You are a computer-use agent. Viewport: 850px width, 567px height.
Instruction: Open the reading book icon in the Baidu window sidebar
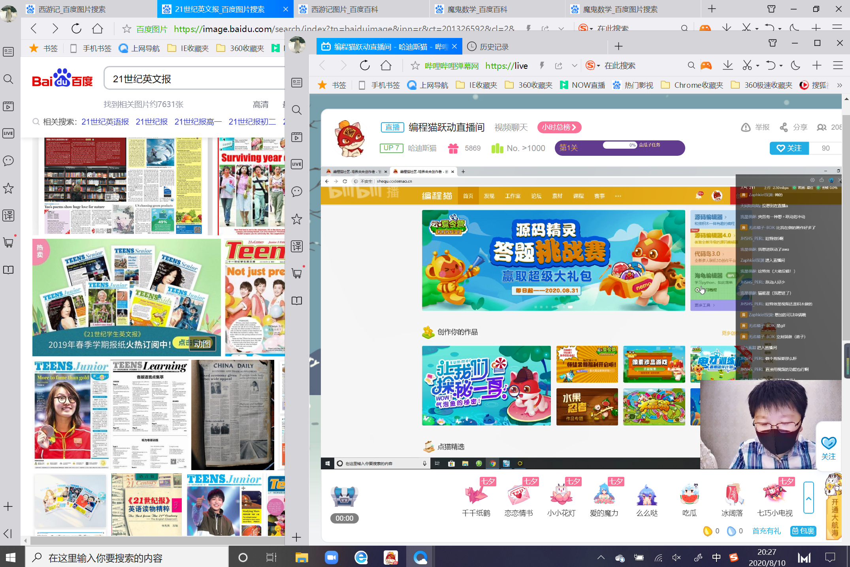pos(8,270)
